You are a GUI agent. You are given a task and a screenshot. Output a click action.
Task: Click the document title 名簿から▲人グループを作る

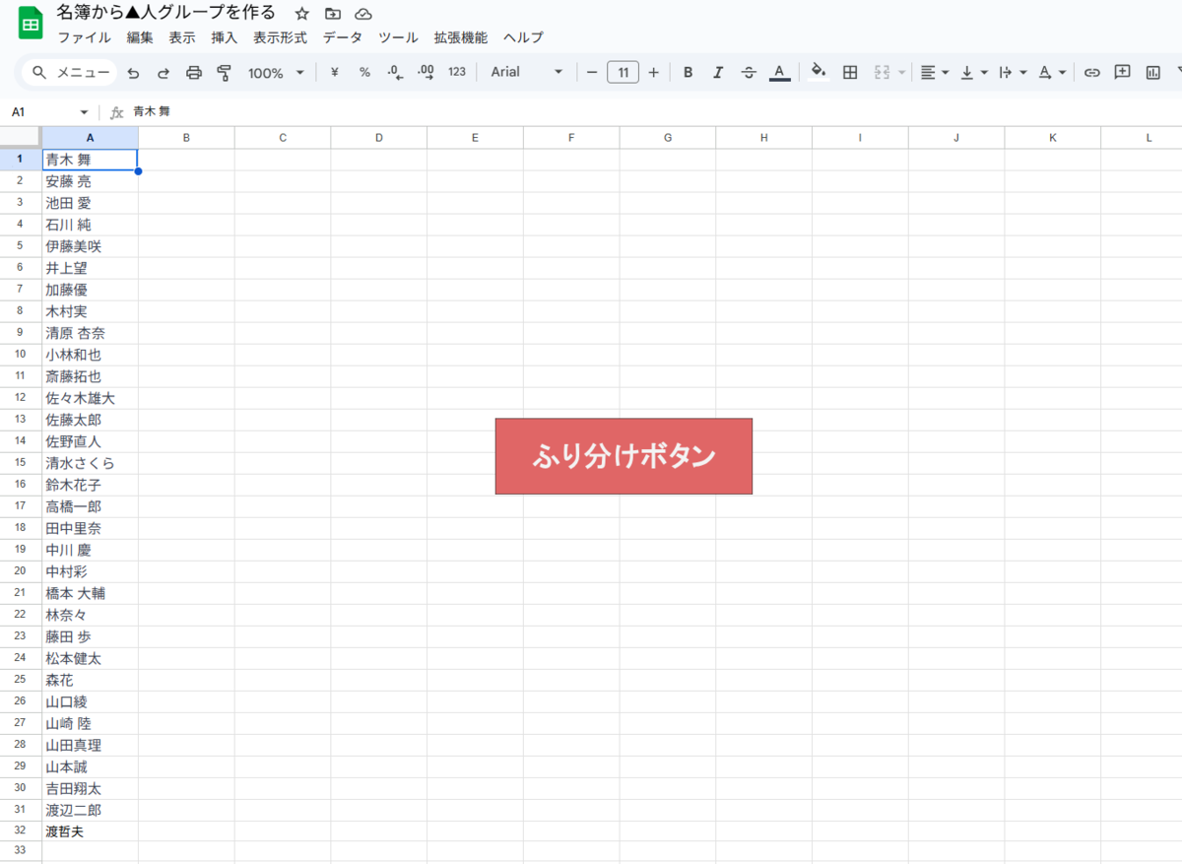tap(166, 13)
